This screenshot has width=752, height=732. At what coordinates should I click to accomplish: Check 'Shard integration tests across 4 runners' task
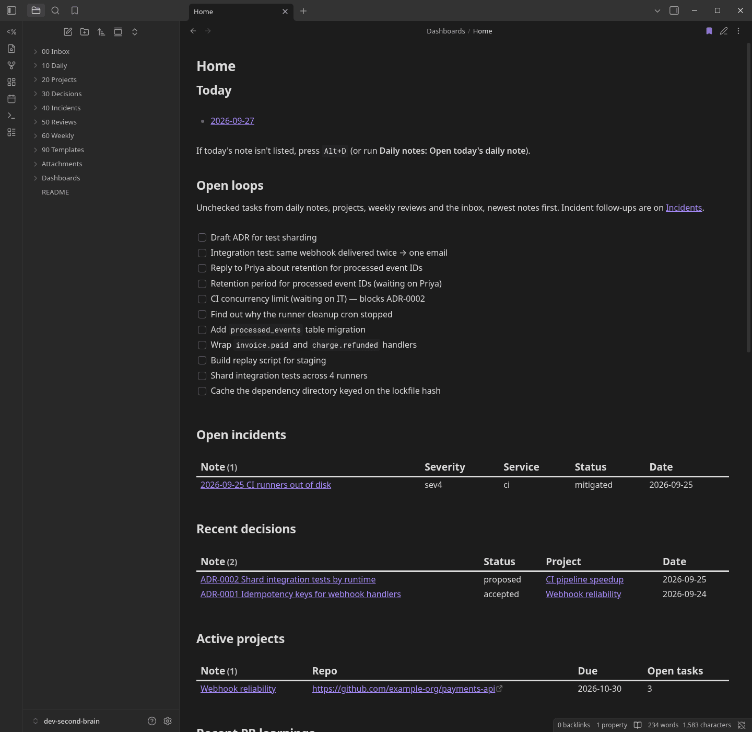[202, 376]
